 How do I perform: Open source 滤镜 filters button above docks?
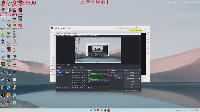pos(82,67)
